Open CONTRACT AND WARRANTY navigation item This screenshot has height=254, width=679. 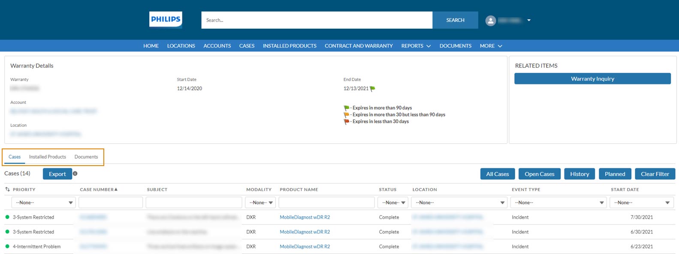(x=359, y=46)
